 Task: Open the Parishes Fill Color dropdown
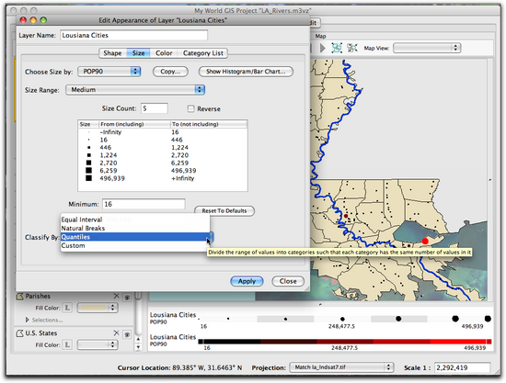pyautogui.click(x=98, y=308)
